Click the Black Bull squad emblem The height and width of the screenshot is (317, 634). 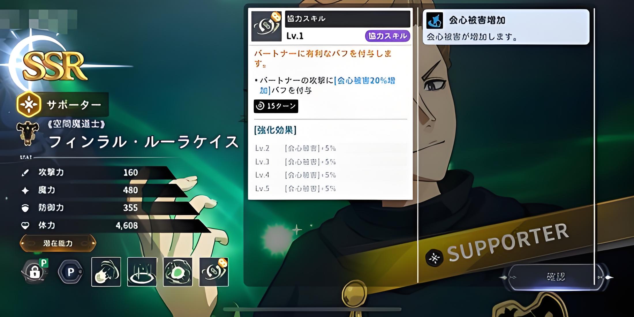click(x=28, y=134)
